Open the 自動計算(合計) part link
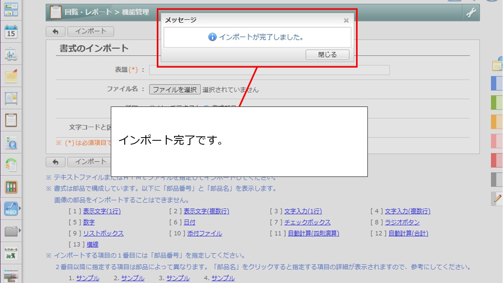The height and width of the screenshot is (283, 503). (x=408, y=233)
